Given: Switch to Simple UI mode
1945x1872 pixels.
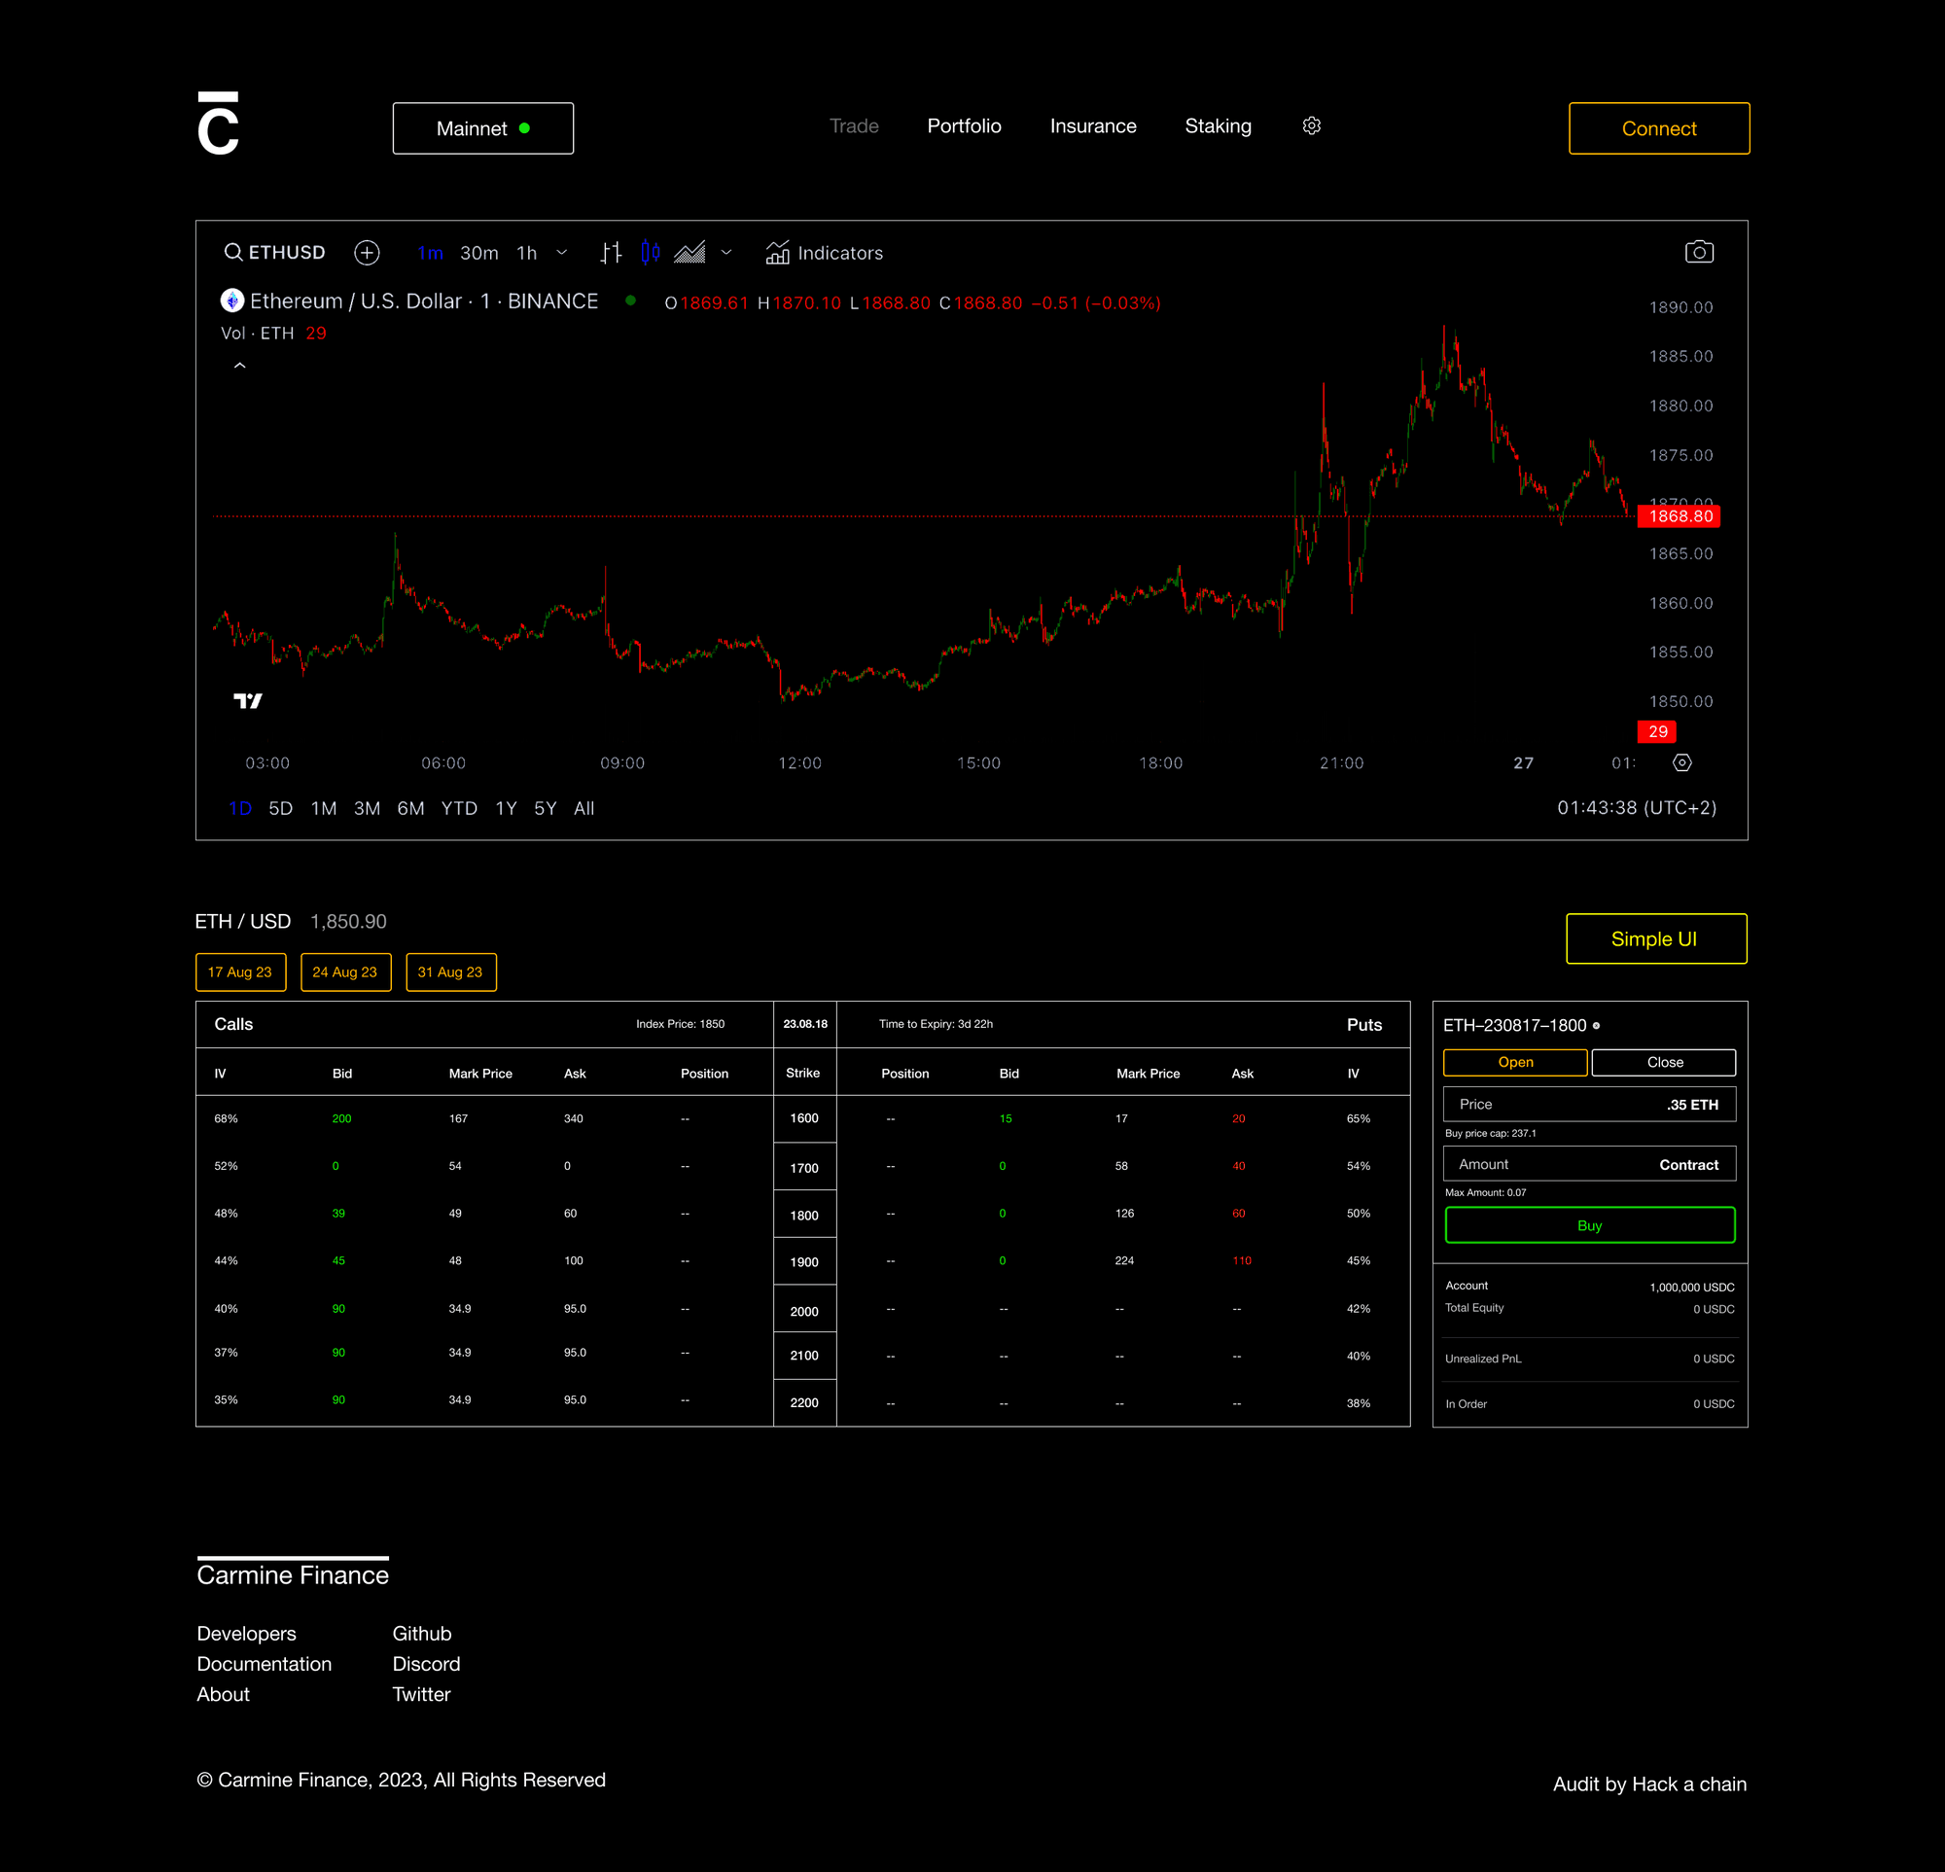Looking at the screenshot, I should (x=1655, y=938).
